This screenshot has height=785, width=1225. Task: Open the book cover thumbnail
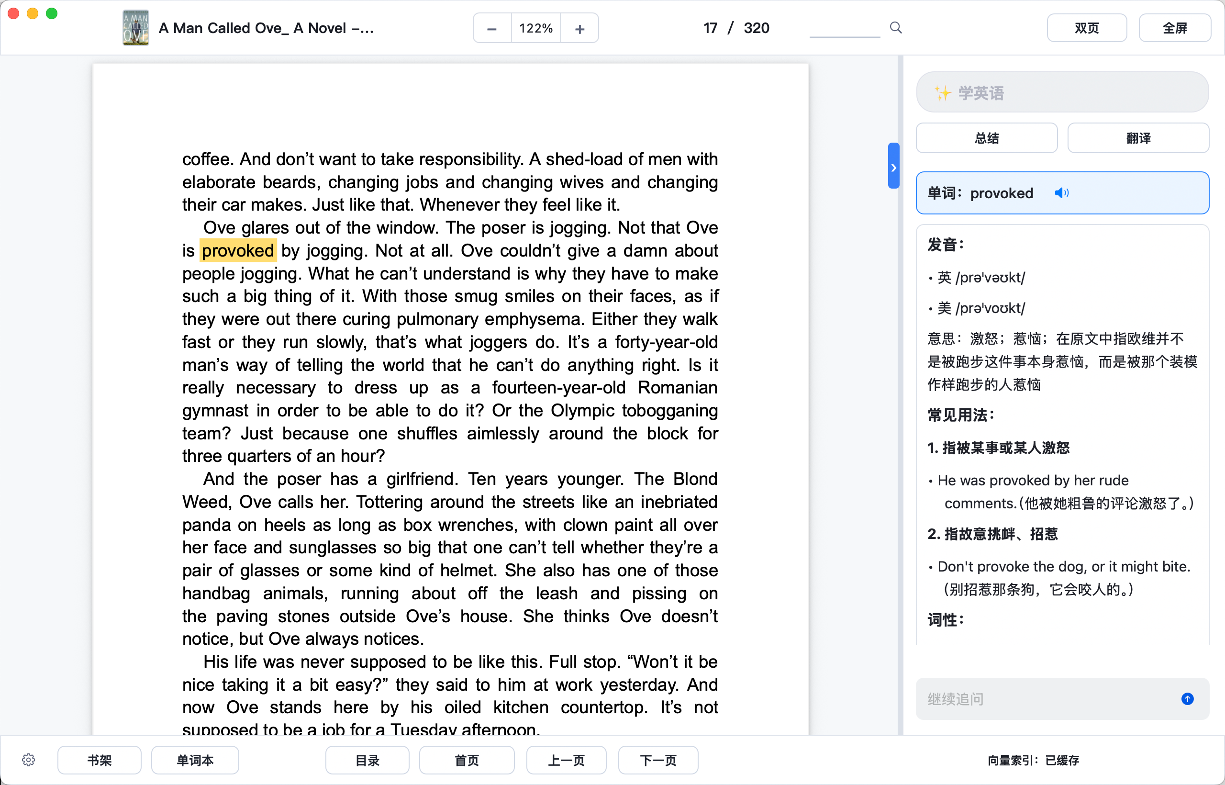pyautogui.click(x=135, y=28)
